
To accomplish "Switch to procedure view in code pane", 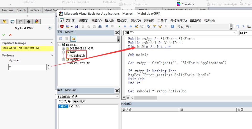I will point(124,98).
